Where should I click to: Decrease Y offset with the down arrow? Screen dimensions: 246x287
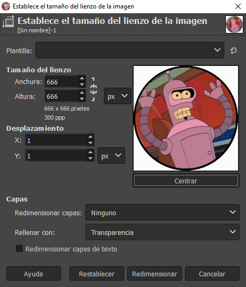(91, 158)
